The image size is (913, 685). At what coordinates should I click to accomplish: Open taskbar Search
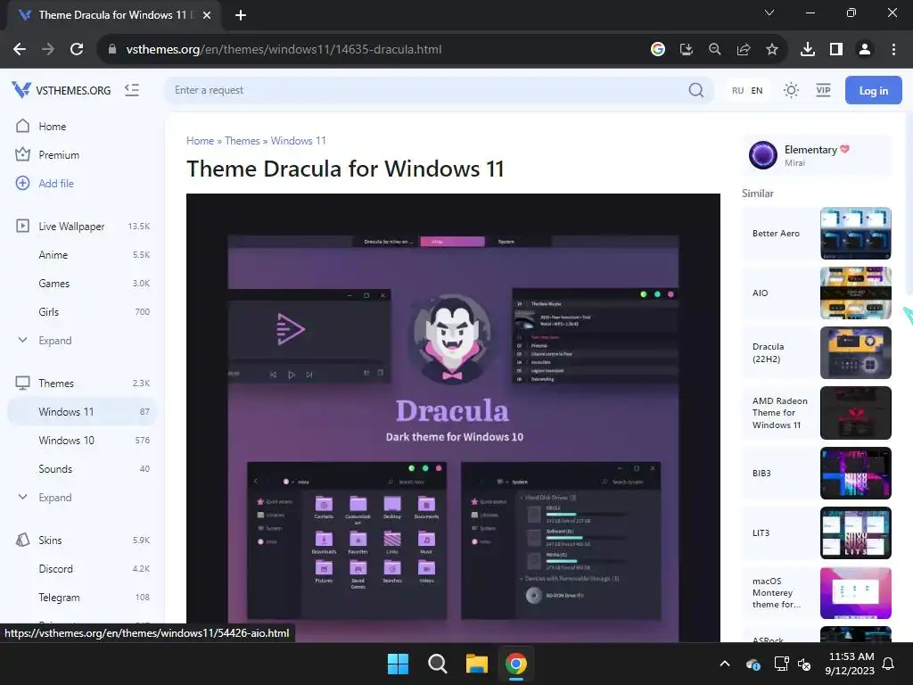coord(437,664)
